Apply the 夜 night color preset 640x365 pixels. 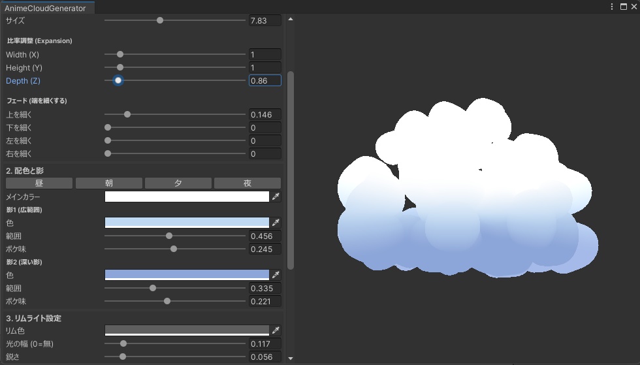(248, 183)
